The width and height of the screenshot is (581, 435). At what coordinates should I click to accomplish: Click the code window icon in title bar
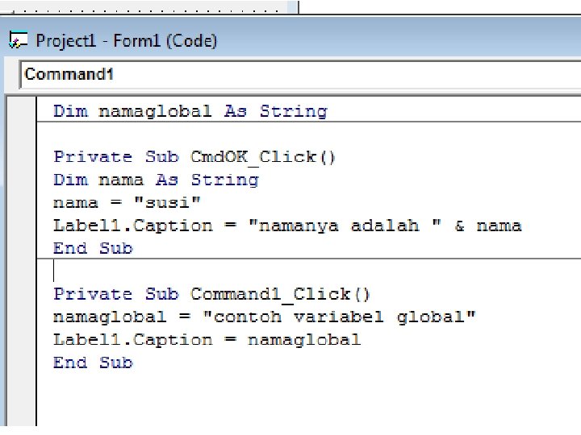18,40
